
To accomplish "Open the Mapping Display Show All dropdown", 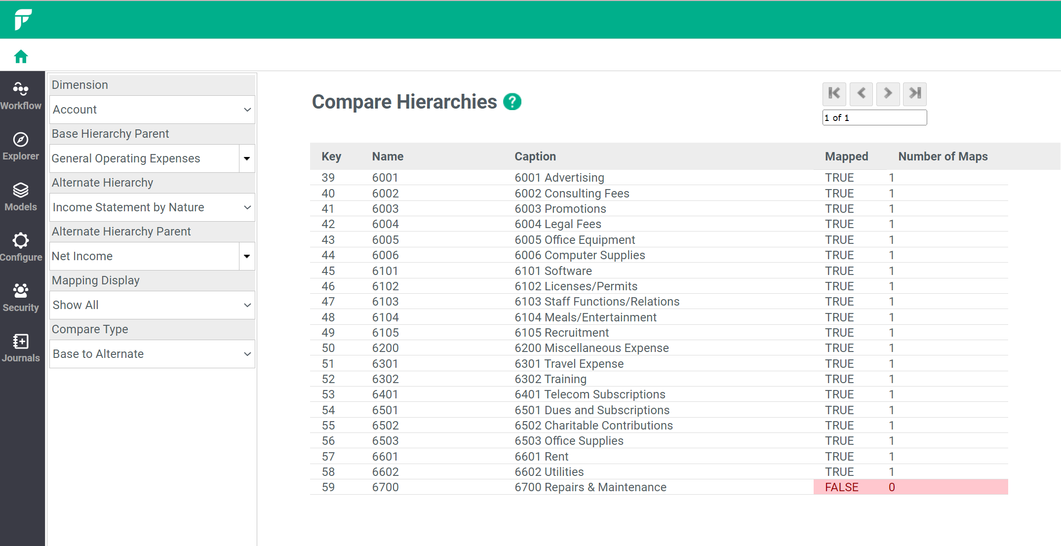I will [x=152, y=305].
